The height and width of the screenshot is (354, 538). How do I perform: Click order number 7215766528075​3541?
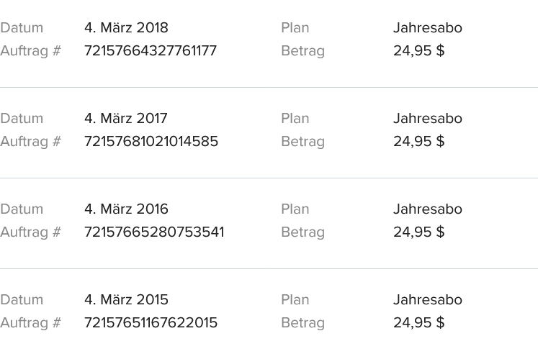click(154, 232)
